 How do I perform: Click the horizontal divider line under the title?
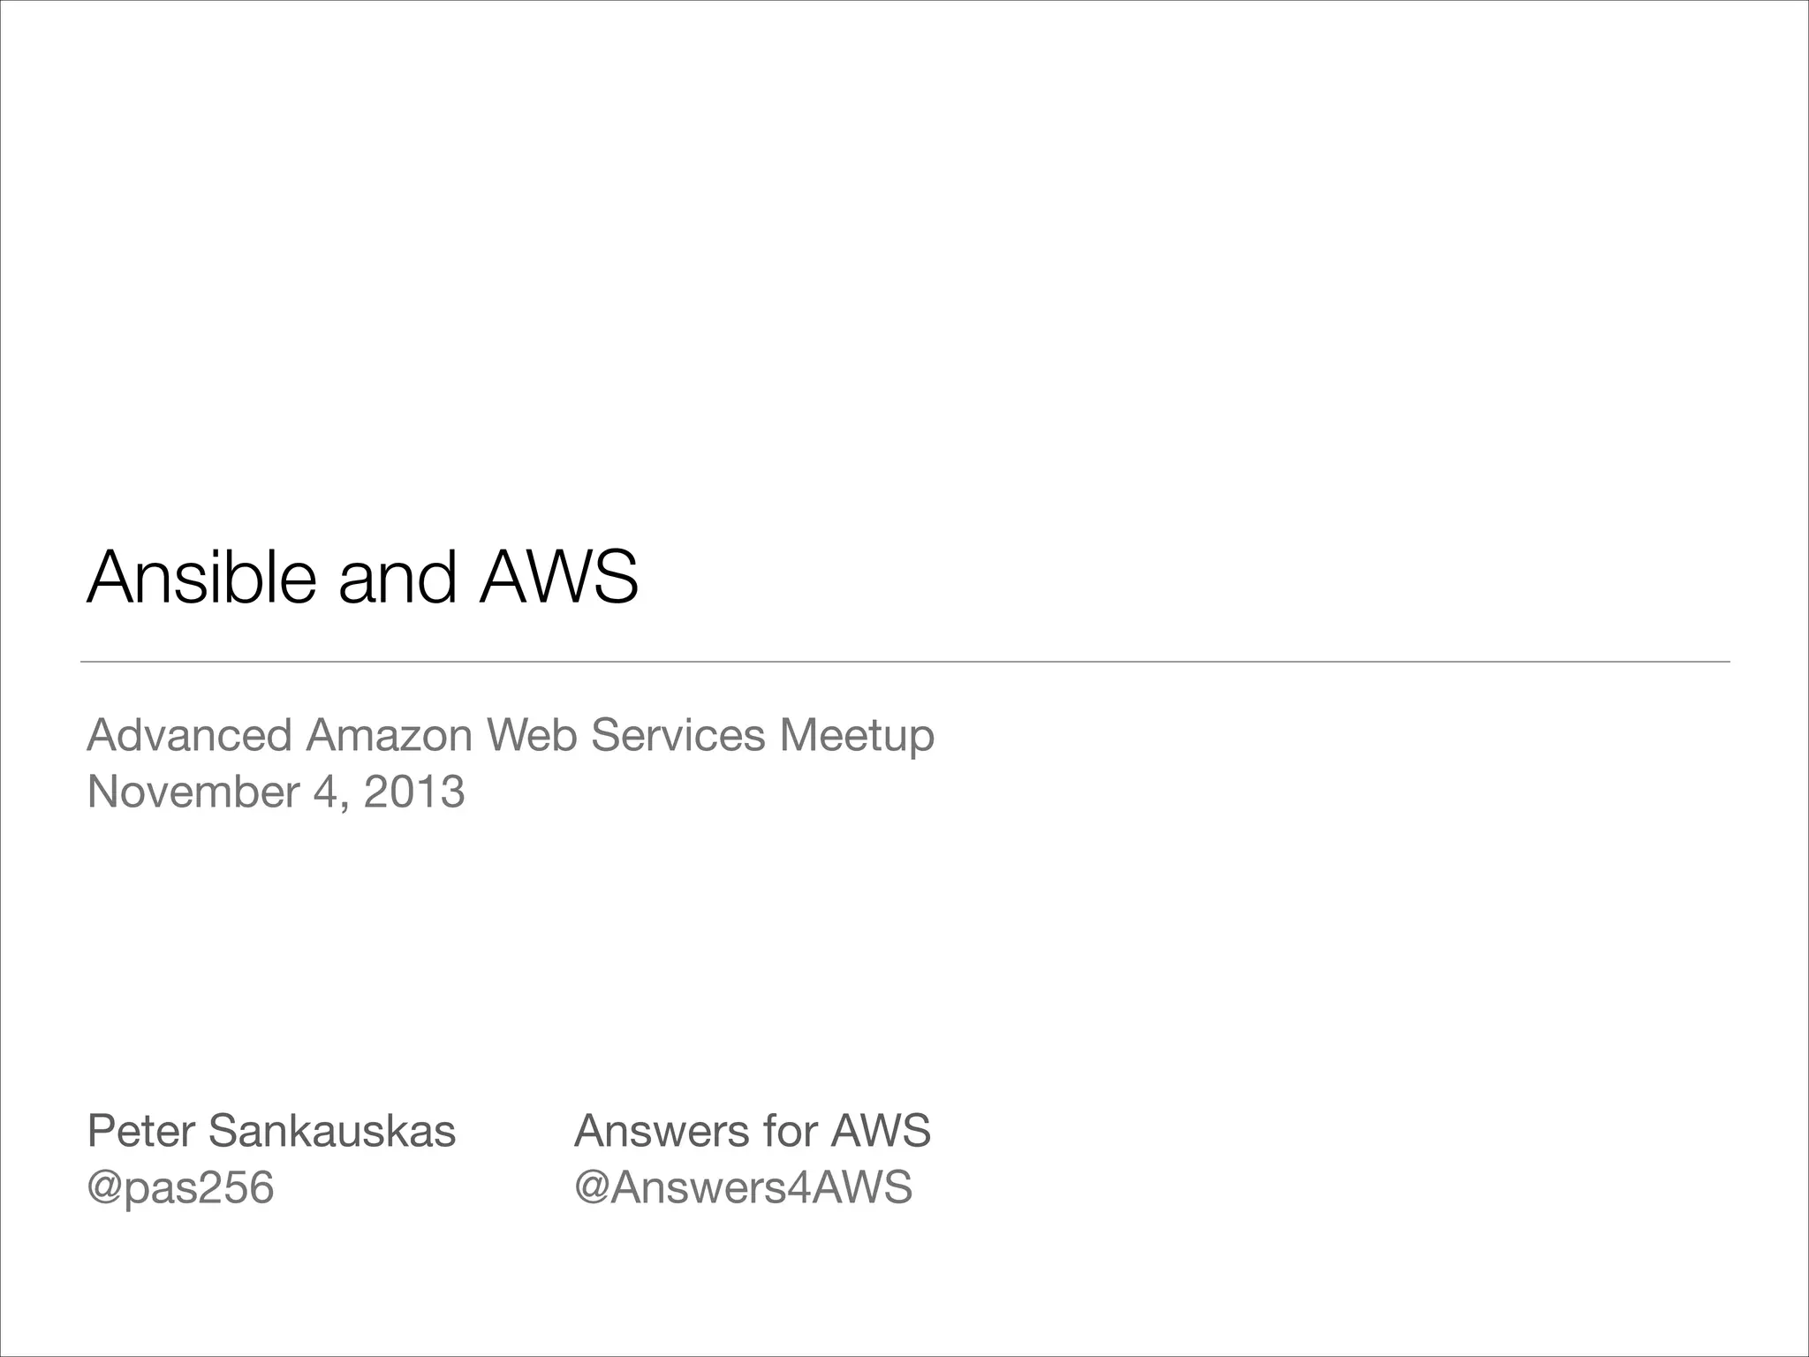click(904, 661)
